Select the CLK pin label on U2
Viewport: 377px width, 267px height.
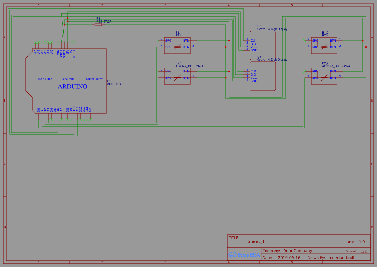tap(253, 40)
